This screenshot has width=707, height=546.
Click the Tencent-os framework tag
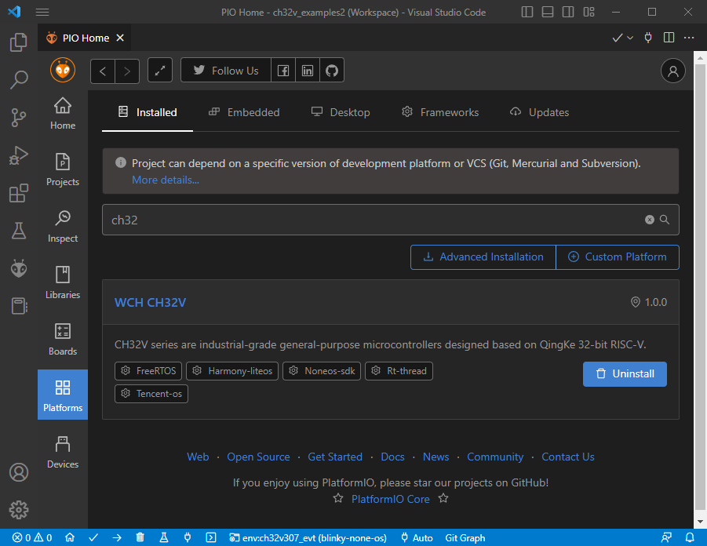[x=151, y=394]
